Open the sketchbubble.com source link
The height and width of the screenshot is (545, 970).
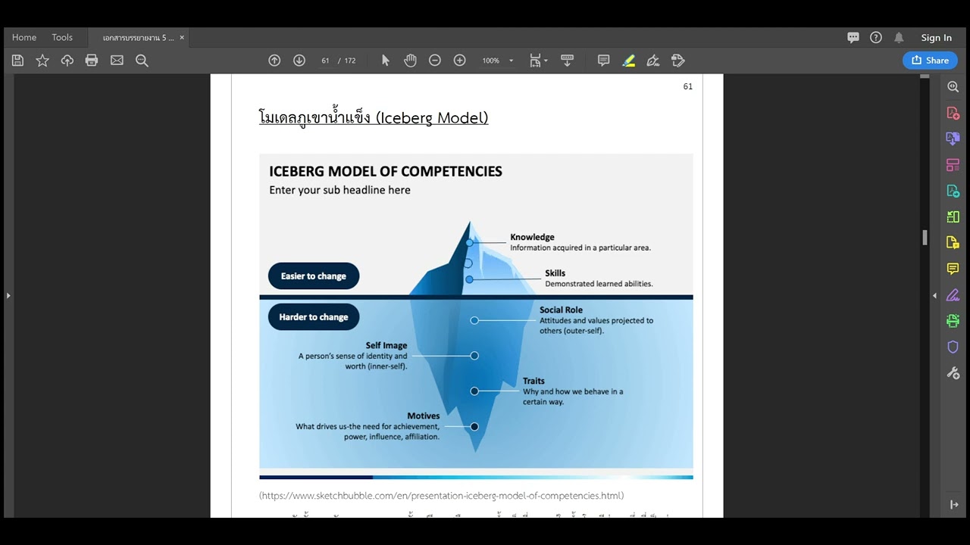pos(442,496)
